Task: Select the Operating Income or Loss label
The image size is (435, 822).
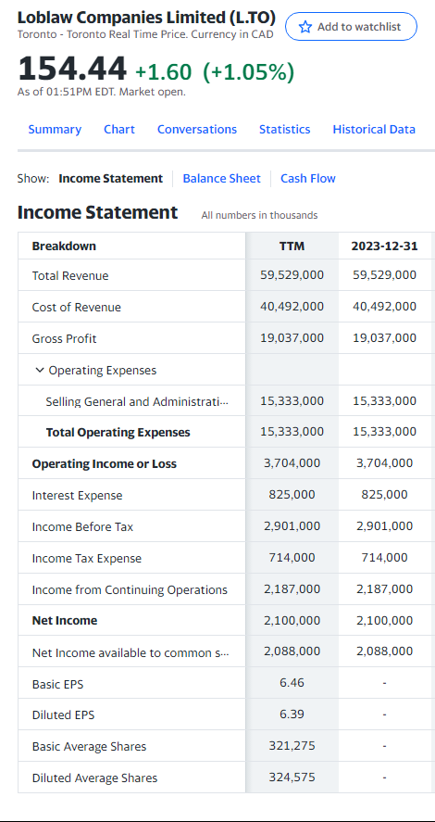Action: coord(105,464)
